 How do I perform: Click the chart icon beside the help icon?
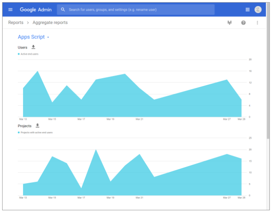(229, 23)
